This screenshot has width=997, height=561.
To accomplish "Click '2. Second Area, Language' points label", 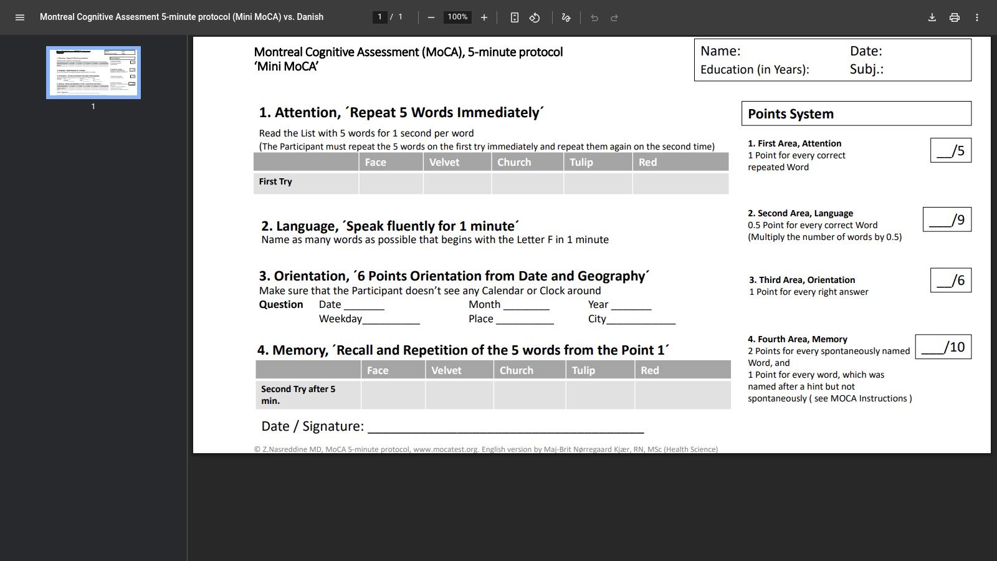I will (x=801, y=213).
